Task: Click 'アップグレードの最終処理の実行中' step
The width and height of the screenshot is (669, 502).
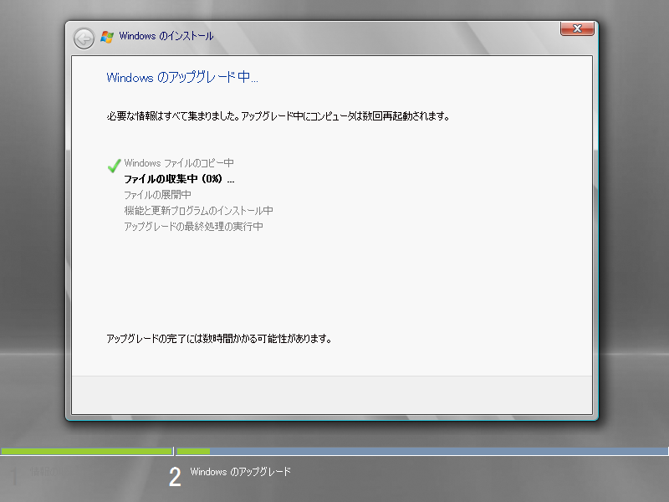Action: click(x=193, y=226)
